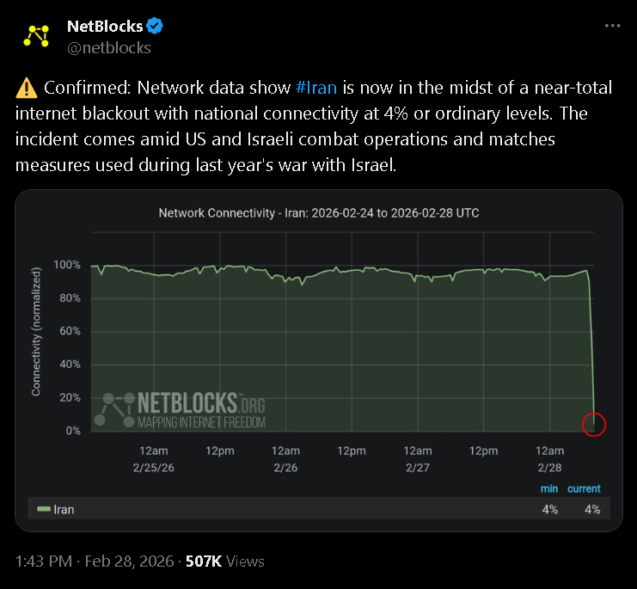This screenshot has width=637, height=589.
Task: Open the NetBlocks display name profile
Action: [x=104, y=26]
